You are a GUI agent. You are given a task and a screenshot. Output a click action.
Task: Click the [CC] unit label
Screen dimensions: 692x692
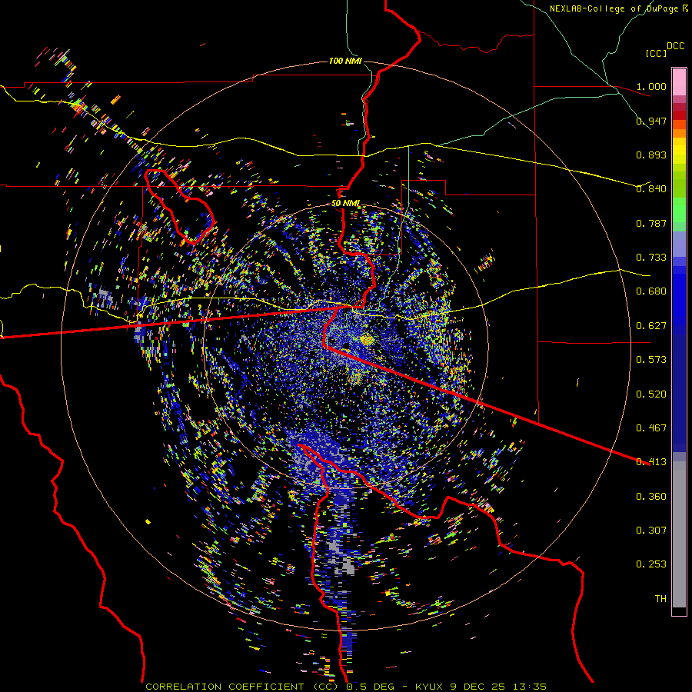click(657, 53)
